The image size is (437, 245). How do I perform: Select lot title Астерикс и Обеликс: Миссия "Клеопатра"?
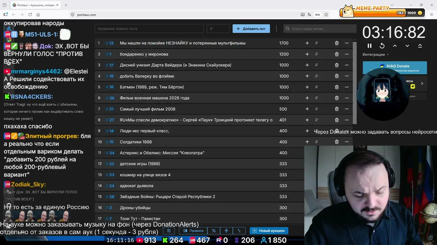coord(162,153)
